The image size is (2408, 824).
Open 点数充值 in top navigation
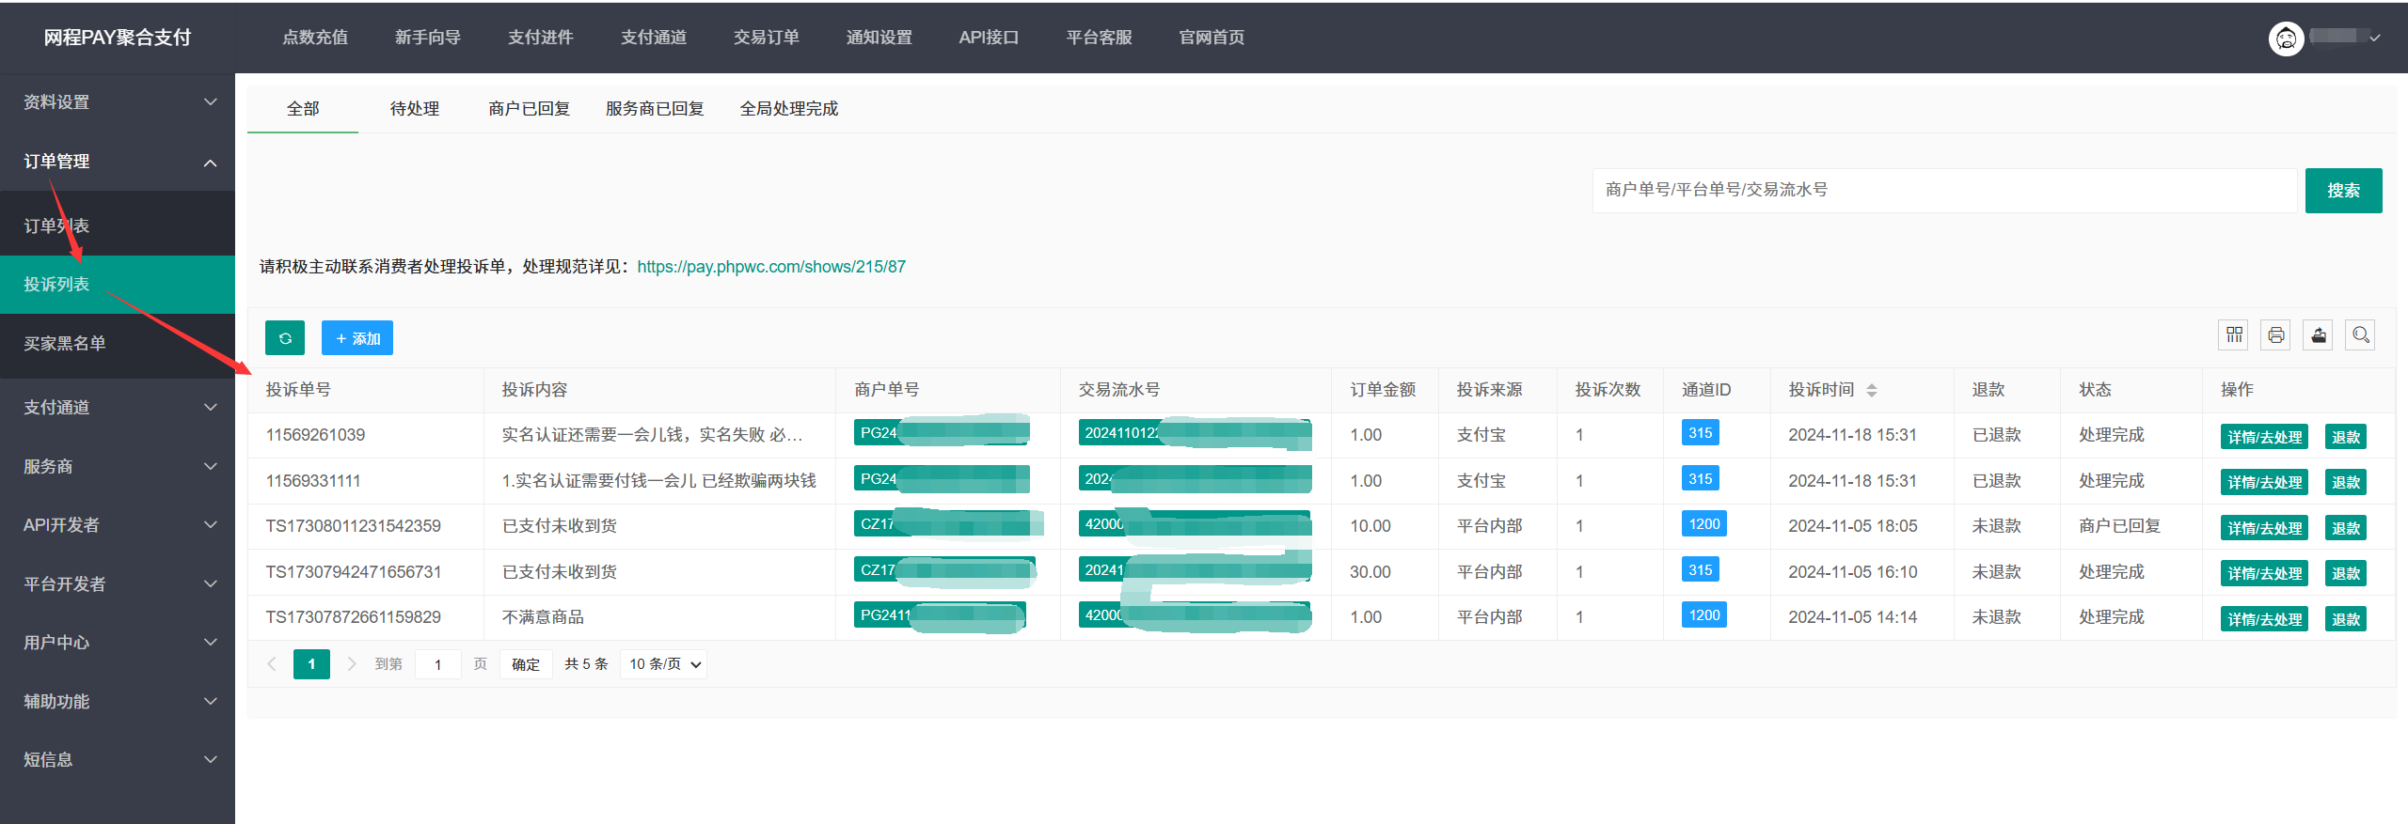point(315,38)
